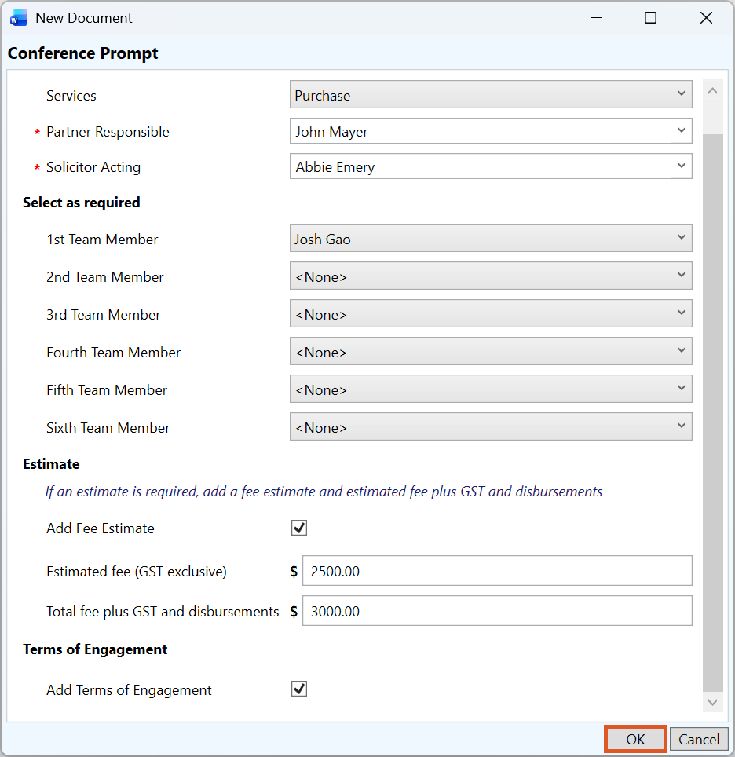Click the Conference Prompt heading
Screen dimensions: 735x757
(x=83, y=53)
